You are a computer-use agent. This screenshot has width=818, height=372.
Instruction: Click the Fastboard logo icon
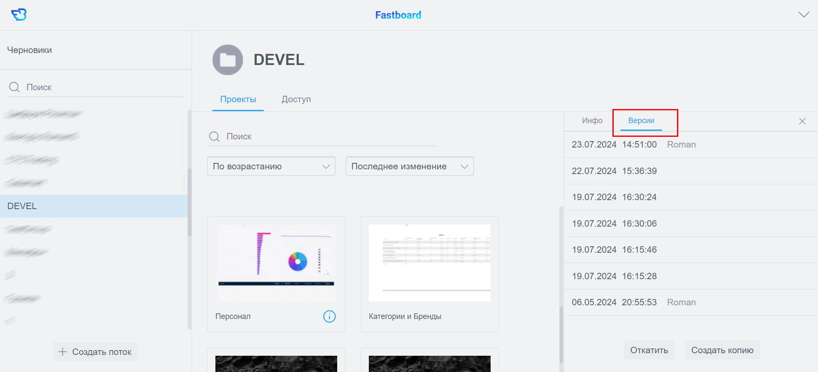click(x=19, y=15)
